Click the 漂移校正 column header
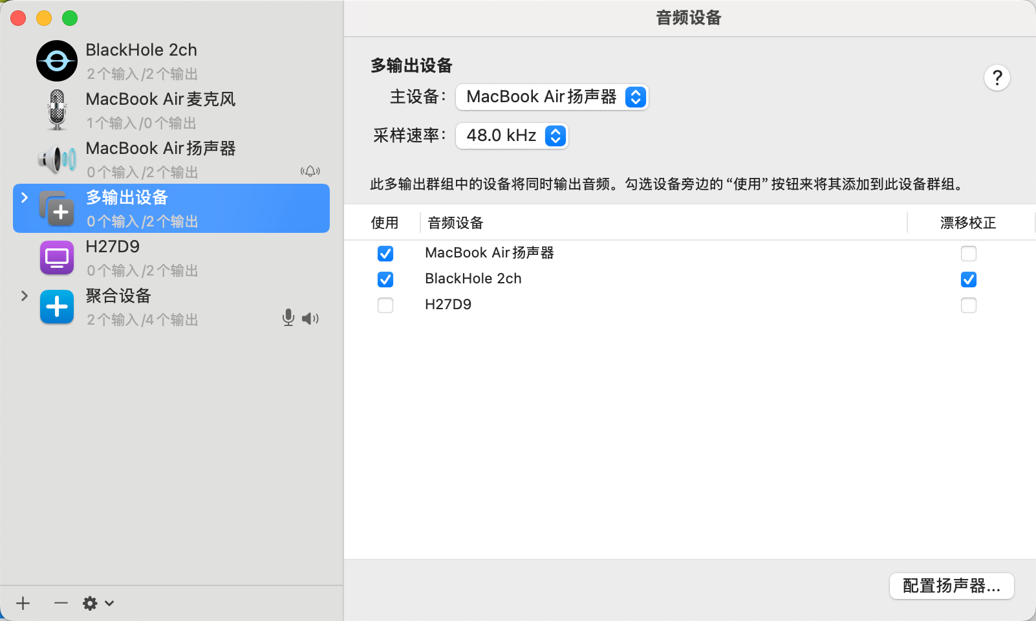 point(968,223)
